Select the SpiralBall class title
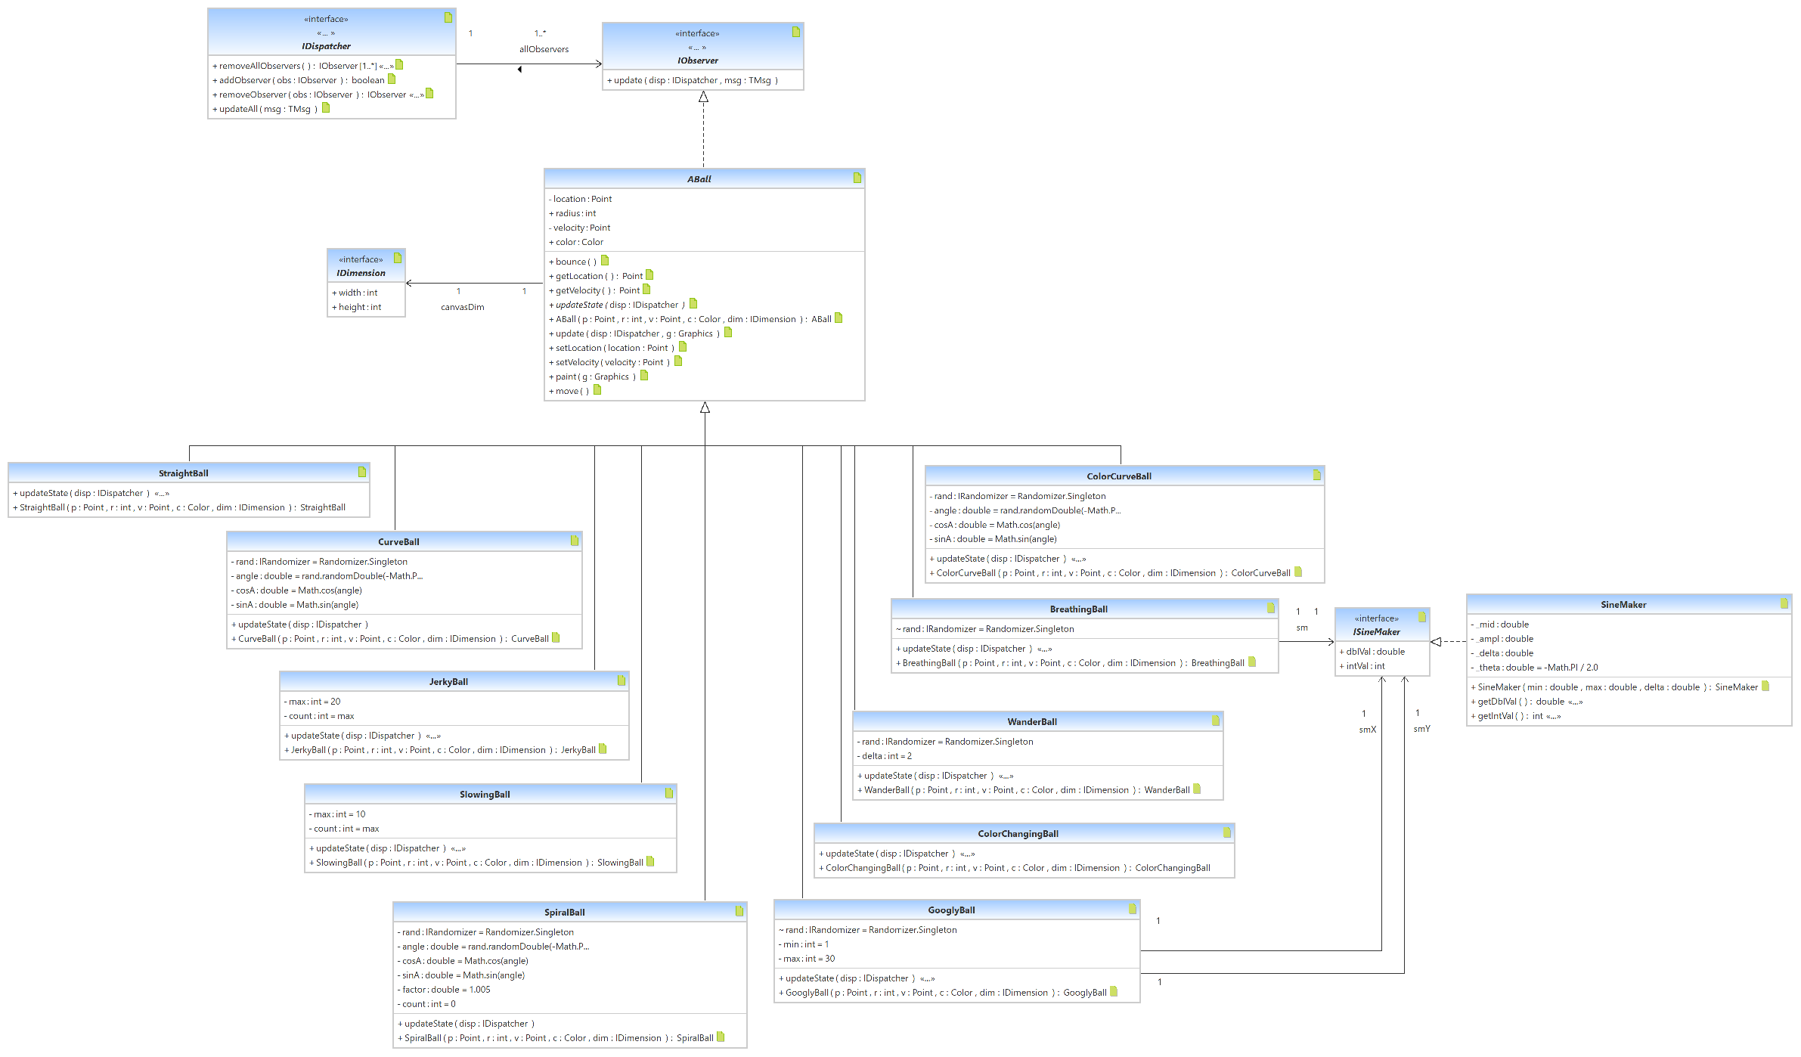This screenshot has width=1801, height=1057. 564,913
